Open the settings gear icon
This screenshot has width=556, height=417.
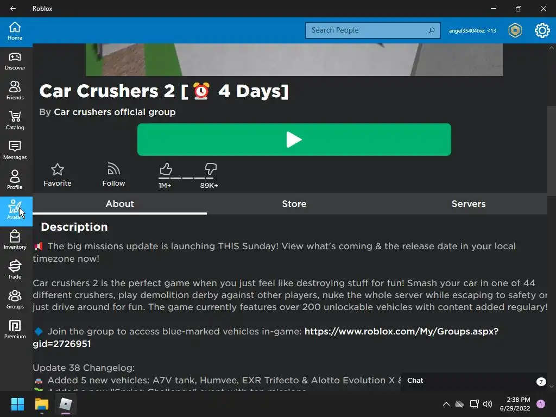[x=542, y=30]
